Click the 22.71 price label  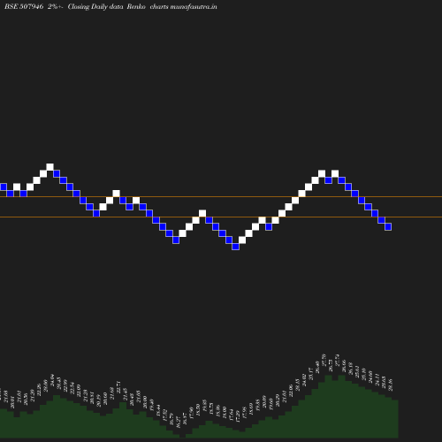click(x=118, y=386)
